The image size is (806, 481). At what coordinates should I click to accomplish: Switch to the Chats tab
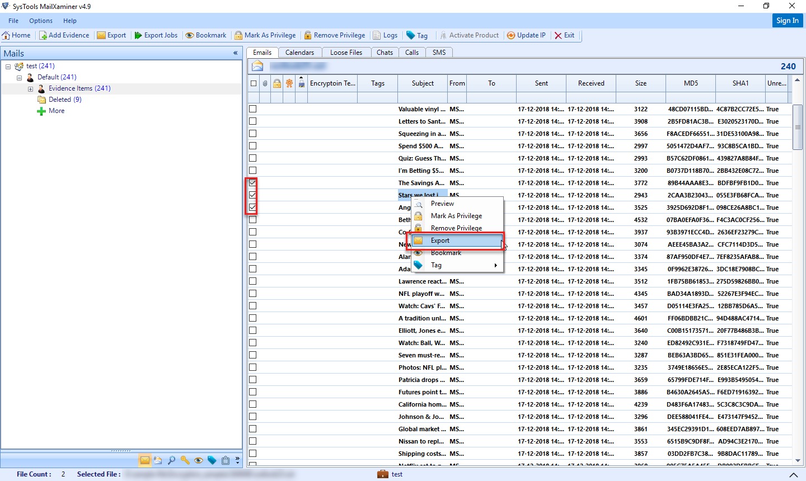[385, 53]
